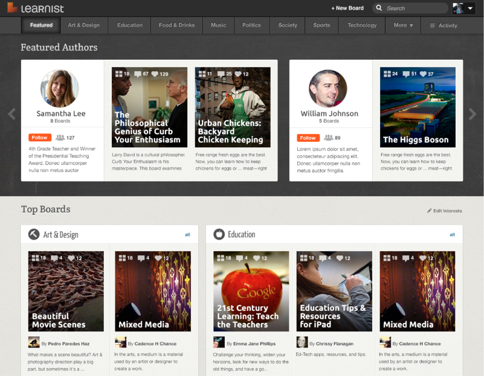
Task: Click the Edit Interests pencil icon
Action: [x=430, y=211]
